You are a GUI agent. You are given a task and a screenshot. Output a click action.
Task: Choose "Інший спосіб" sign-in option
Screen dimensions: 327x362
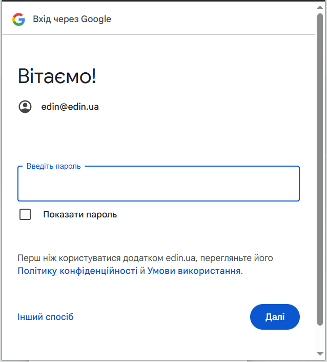(46, 317)
